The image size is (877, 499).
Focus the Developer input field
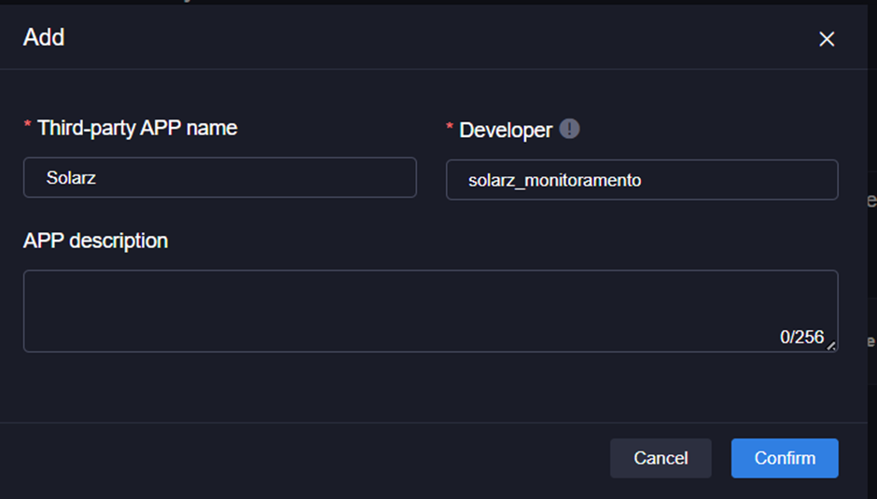(x=641, y=180)
